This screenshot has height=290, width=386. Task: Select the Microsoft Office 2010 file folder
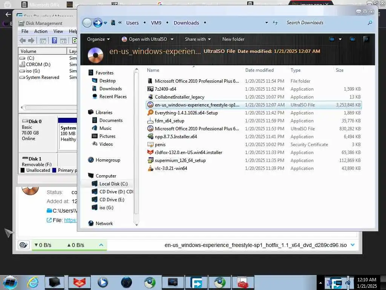coord(254,81)
